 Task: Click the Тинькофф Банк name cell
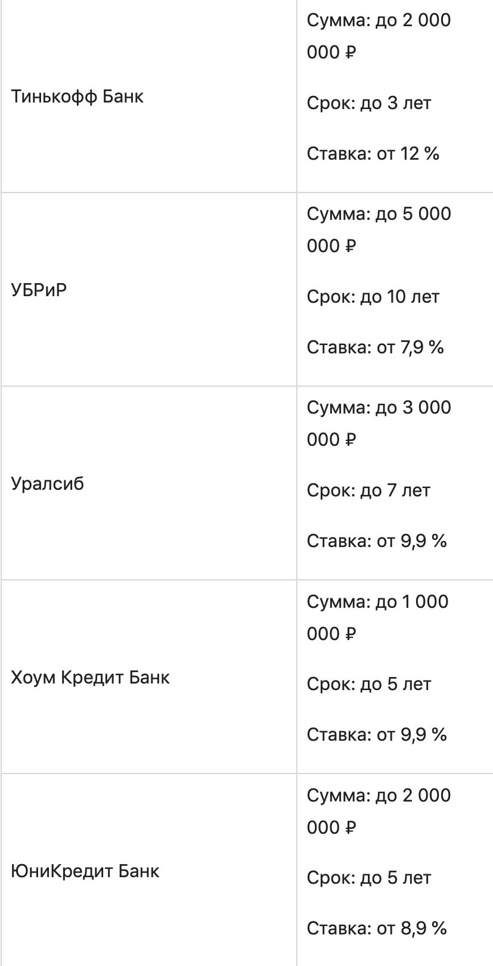[x=77, y=97]
